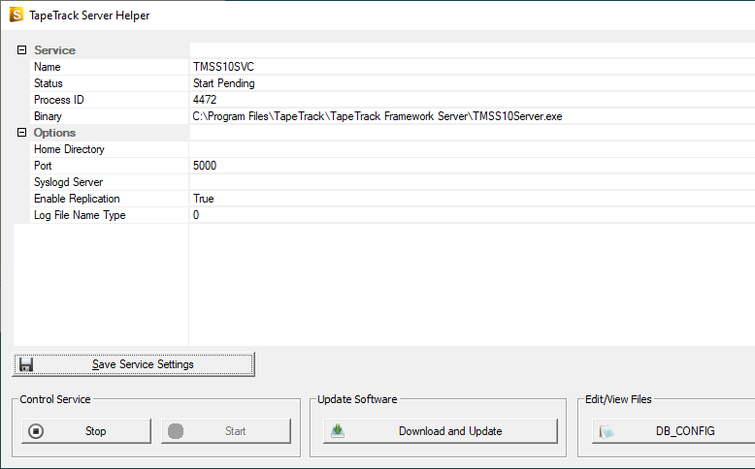Click the stop circle icon
The image size is (755, 469).
(36, 431)
